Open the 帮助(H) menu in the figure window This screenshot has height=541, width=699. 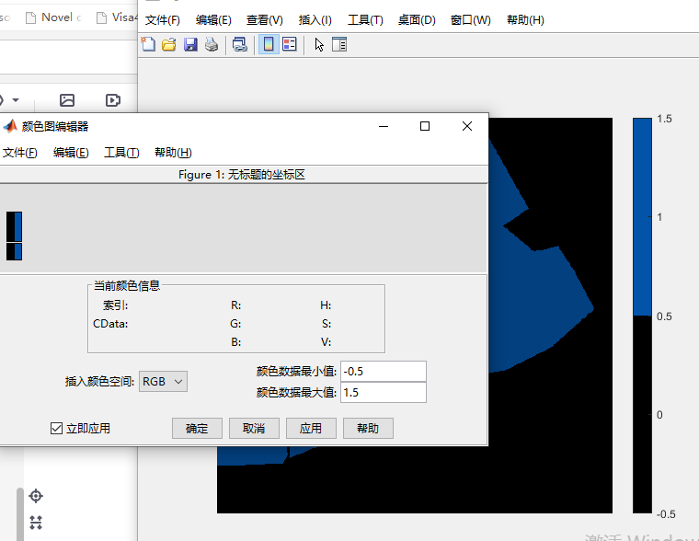point(525,20)
